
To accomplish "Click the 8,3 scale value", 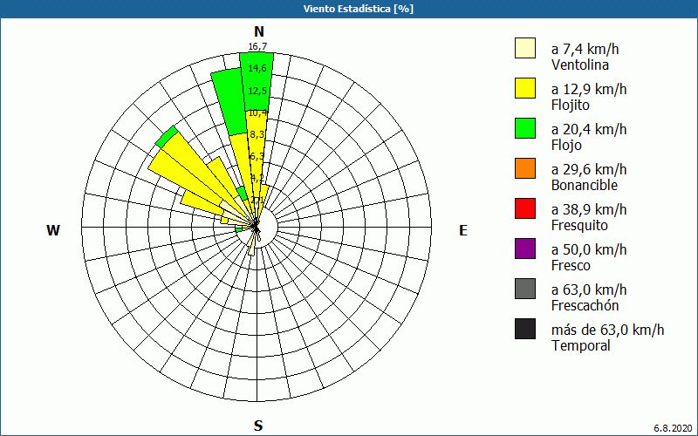I will pyautogui.click(x=257, y=134).
